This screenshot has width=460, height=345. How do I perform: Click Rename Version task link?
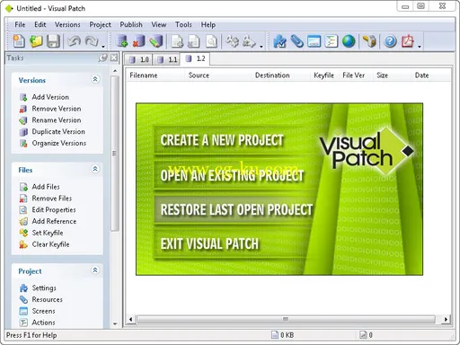click(57, 120)
